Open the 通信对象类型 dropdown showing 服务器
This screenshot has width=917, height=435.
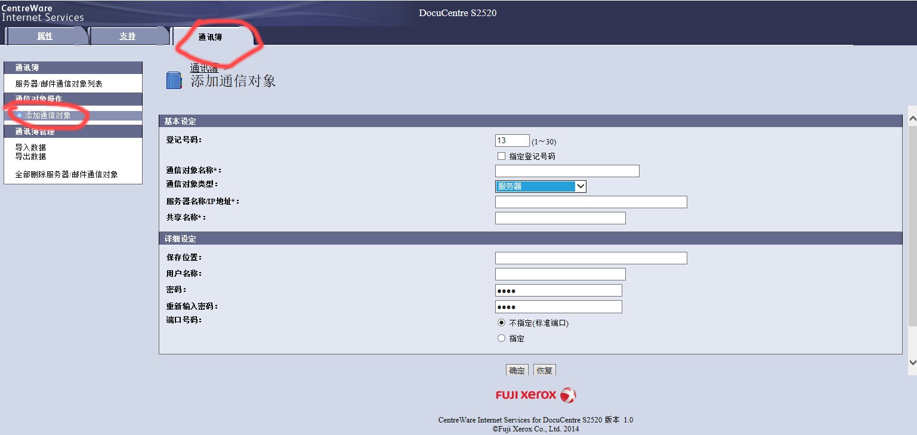pyautogui.click(x=541, y=186)
